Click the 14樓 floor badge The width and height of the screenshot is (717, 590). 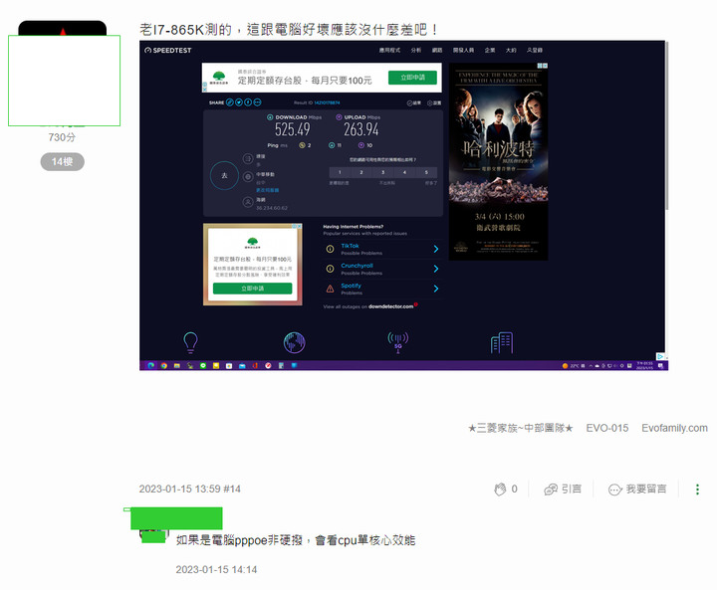point(62,162)
